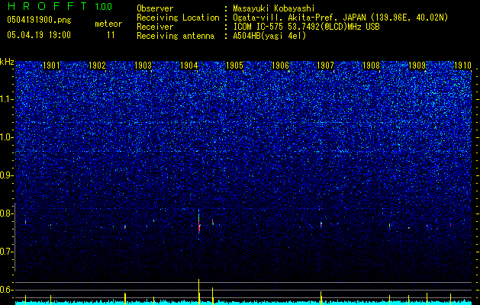Select the 0.7 kHz axis label

6,252
